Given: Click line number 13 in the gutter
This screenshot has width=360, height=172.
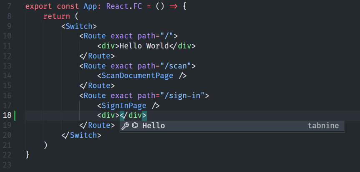Looking at the screenshot, I should point(7,66).
